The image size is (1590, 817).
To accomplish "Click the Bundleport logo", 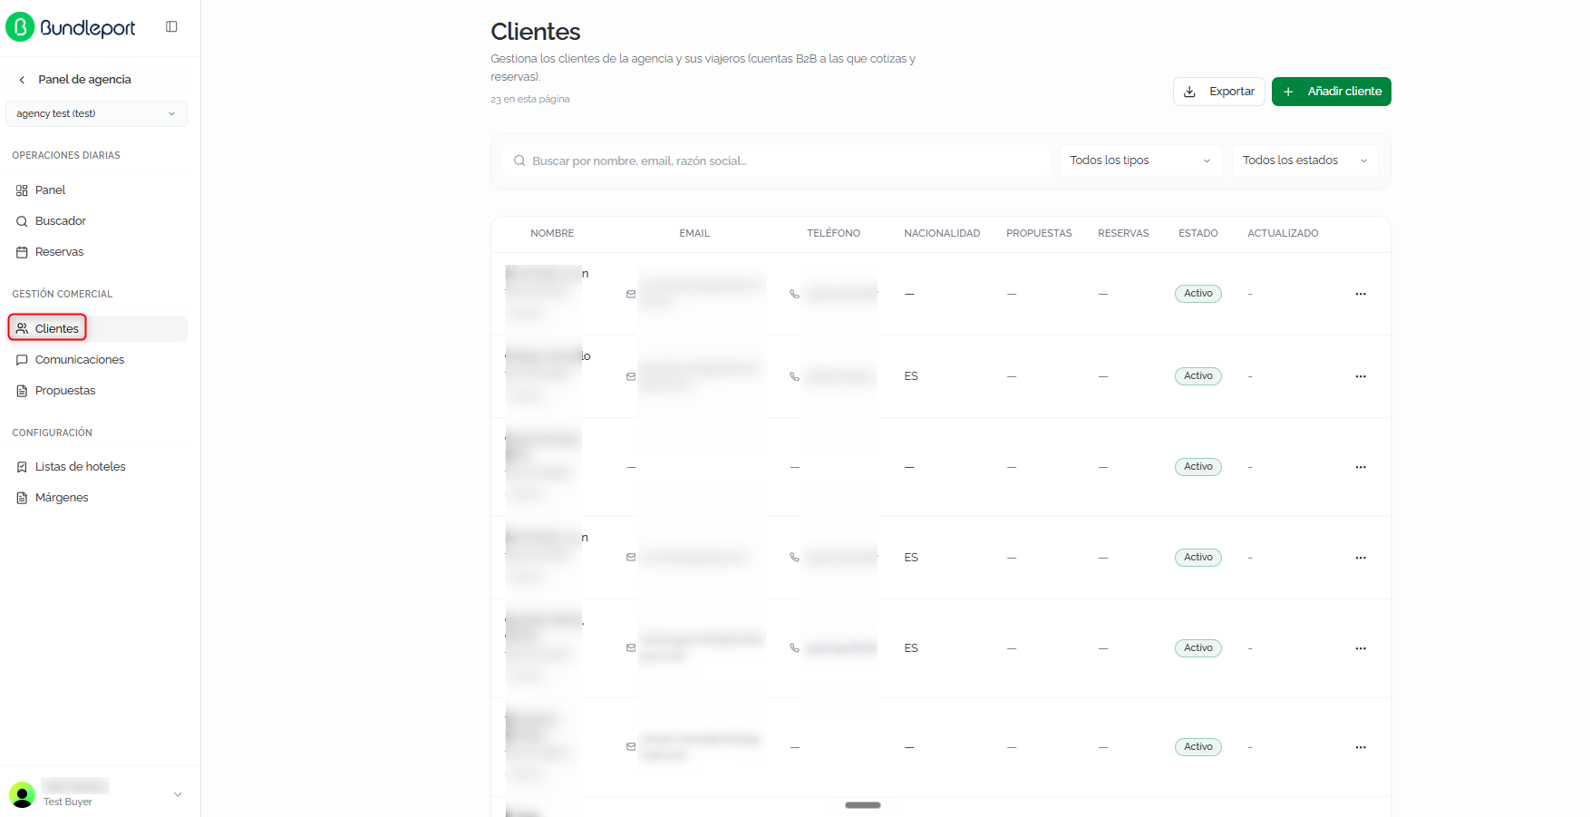I will point(71,27).
